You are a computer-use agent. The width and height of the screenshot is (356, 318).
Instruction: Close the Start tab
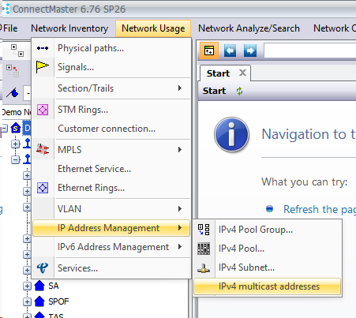click(x=242, y=73)
